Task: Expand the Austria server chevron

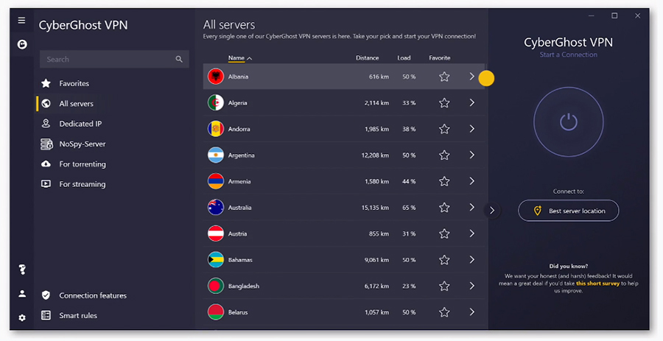Action: [x=472, y=233]
